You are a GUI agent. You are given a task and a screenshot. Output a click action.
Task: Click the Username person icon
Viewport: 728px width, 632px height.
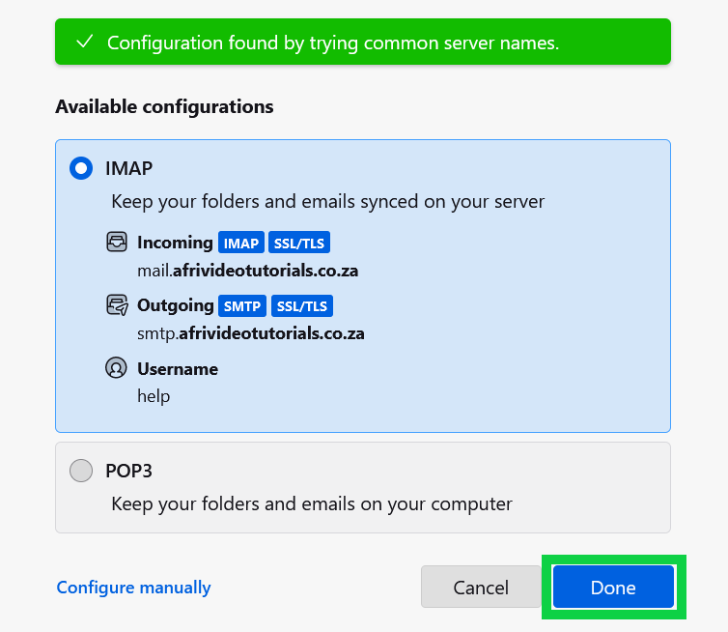click(117, 368)
